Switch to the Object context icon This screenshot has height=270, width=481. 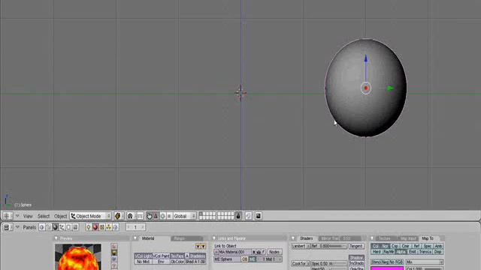62,227
